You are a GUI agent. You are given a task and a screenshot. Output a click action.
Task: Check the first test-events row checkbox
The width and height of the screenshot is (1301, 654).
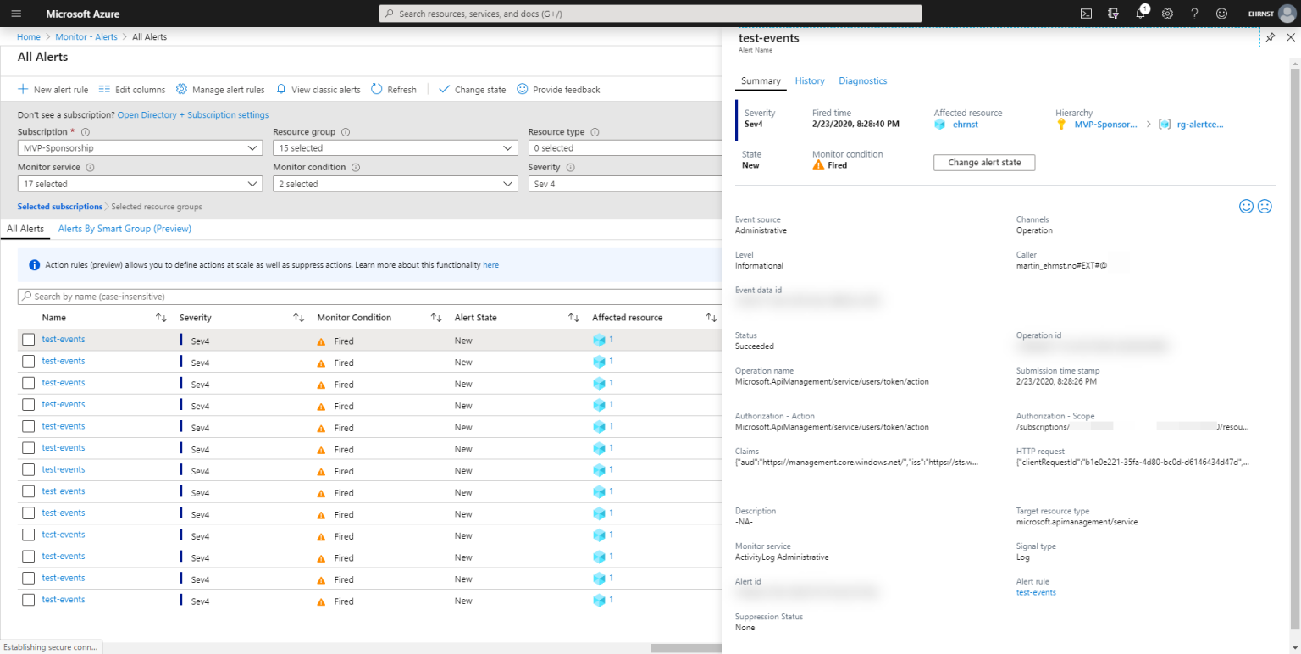pos(29,340)
